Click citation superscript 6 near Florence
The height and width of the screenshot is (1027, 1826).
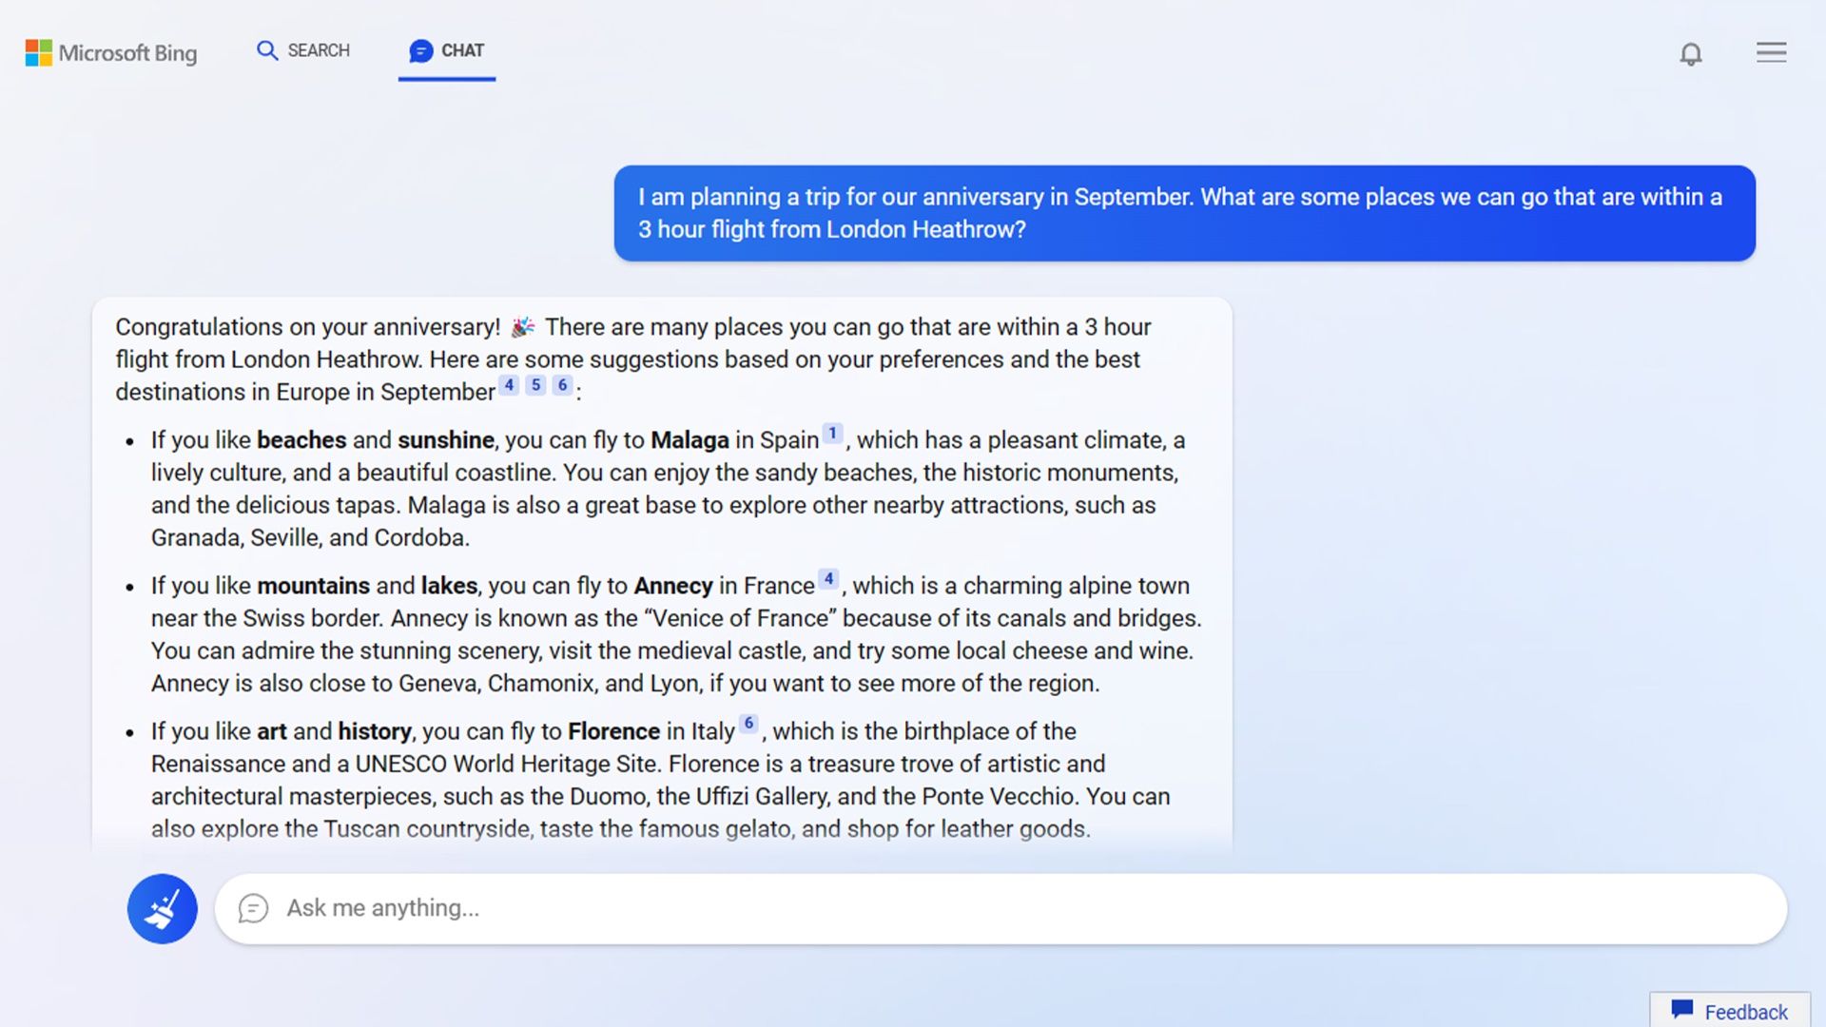coord(748,724)
